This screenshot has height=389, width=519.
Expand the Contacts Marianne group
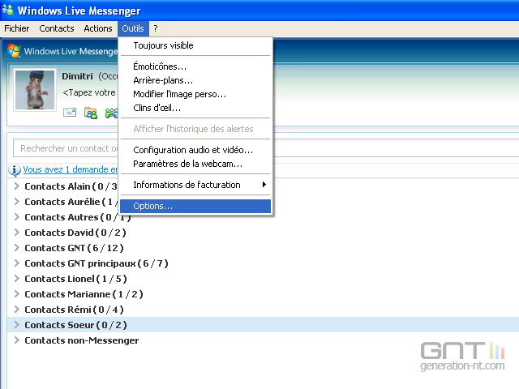point(16,293)
